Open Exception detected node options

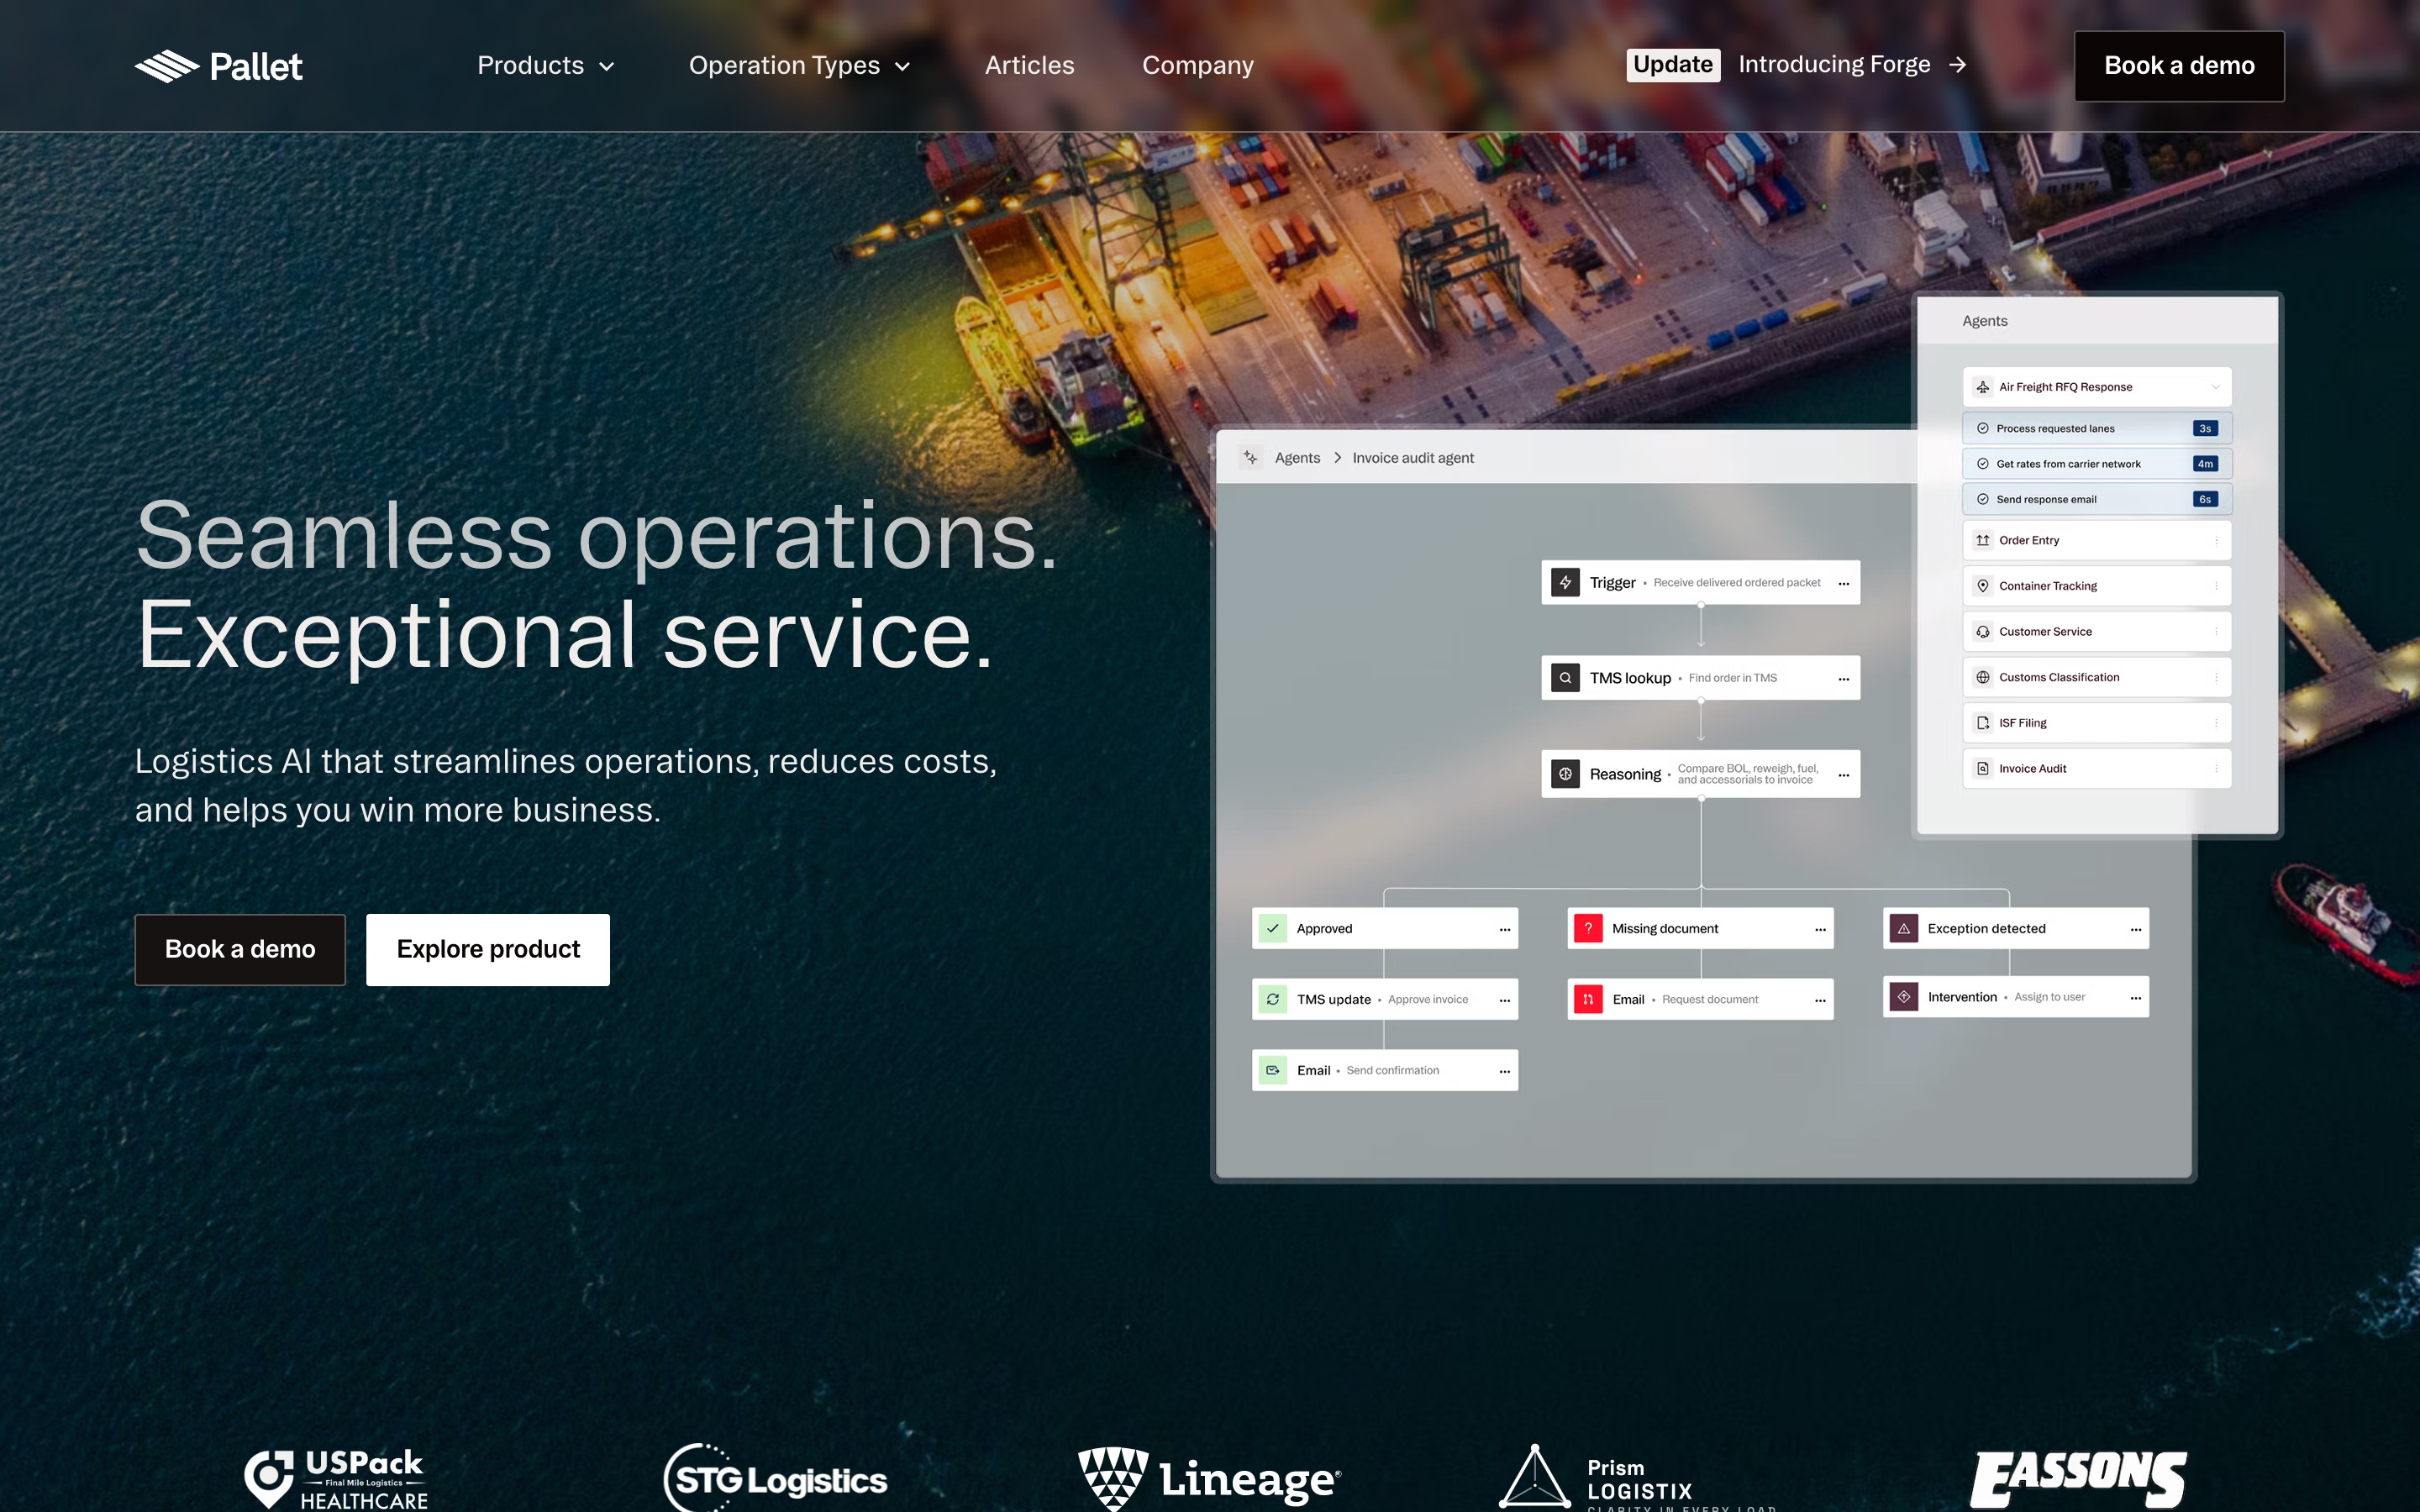(x=2135, y=929)
